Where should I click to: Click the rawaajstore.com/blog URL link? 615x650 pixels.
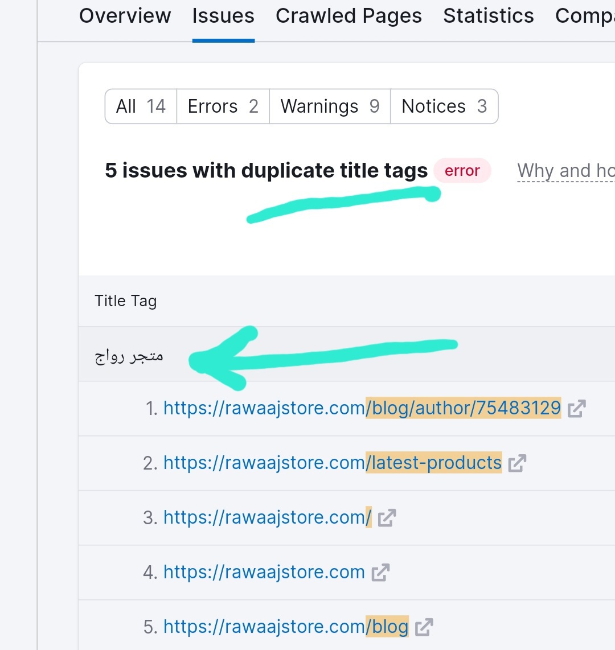tap(285, 627)
